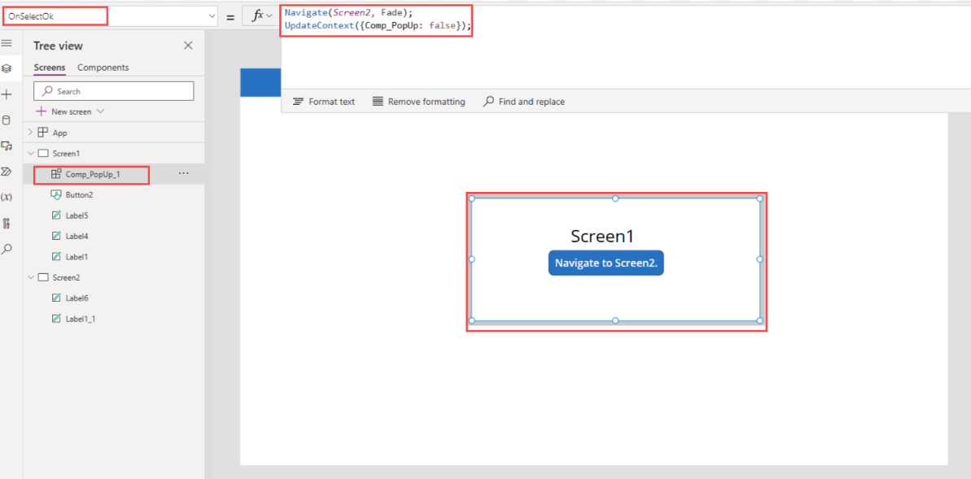Open the property dropdown showing OnSelectOk
971x479 pixels.
click(211, 15)
